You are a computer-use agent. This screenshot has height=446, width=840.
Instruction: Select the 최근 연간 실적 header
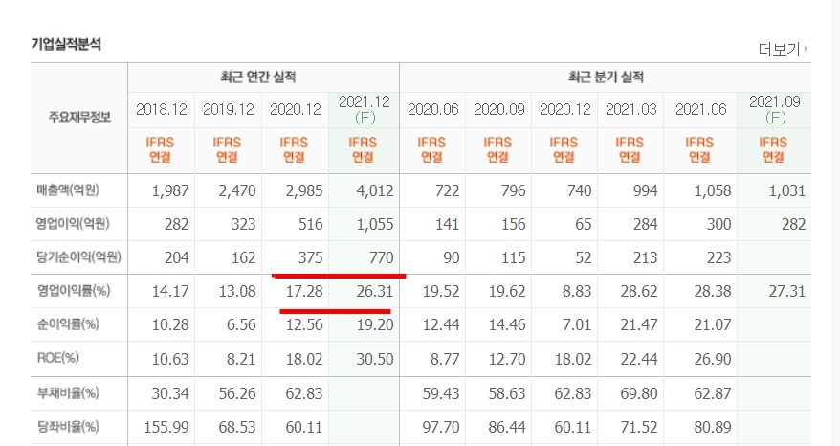[x=258, y=77]
